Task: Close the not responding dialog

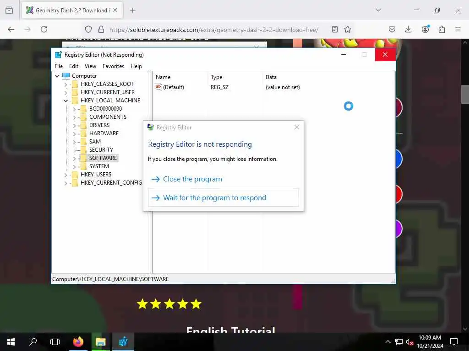Action: [x=297, y=127]
